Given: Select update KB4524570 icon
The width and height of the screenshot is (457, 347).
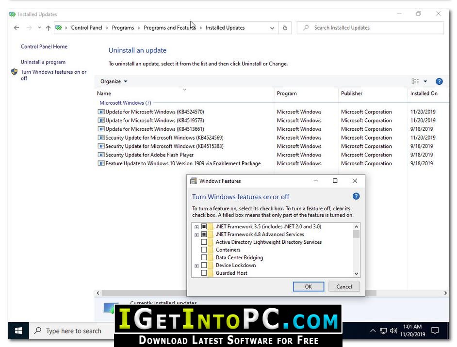Looking at the screenshot, I should pos(101,112).
